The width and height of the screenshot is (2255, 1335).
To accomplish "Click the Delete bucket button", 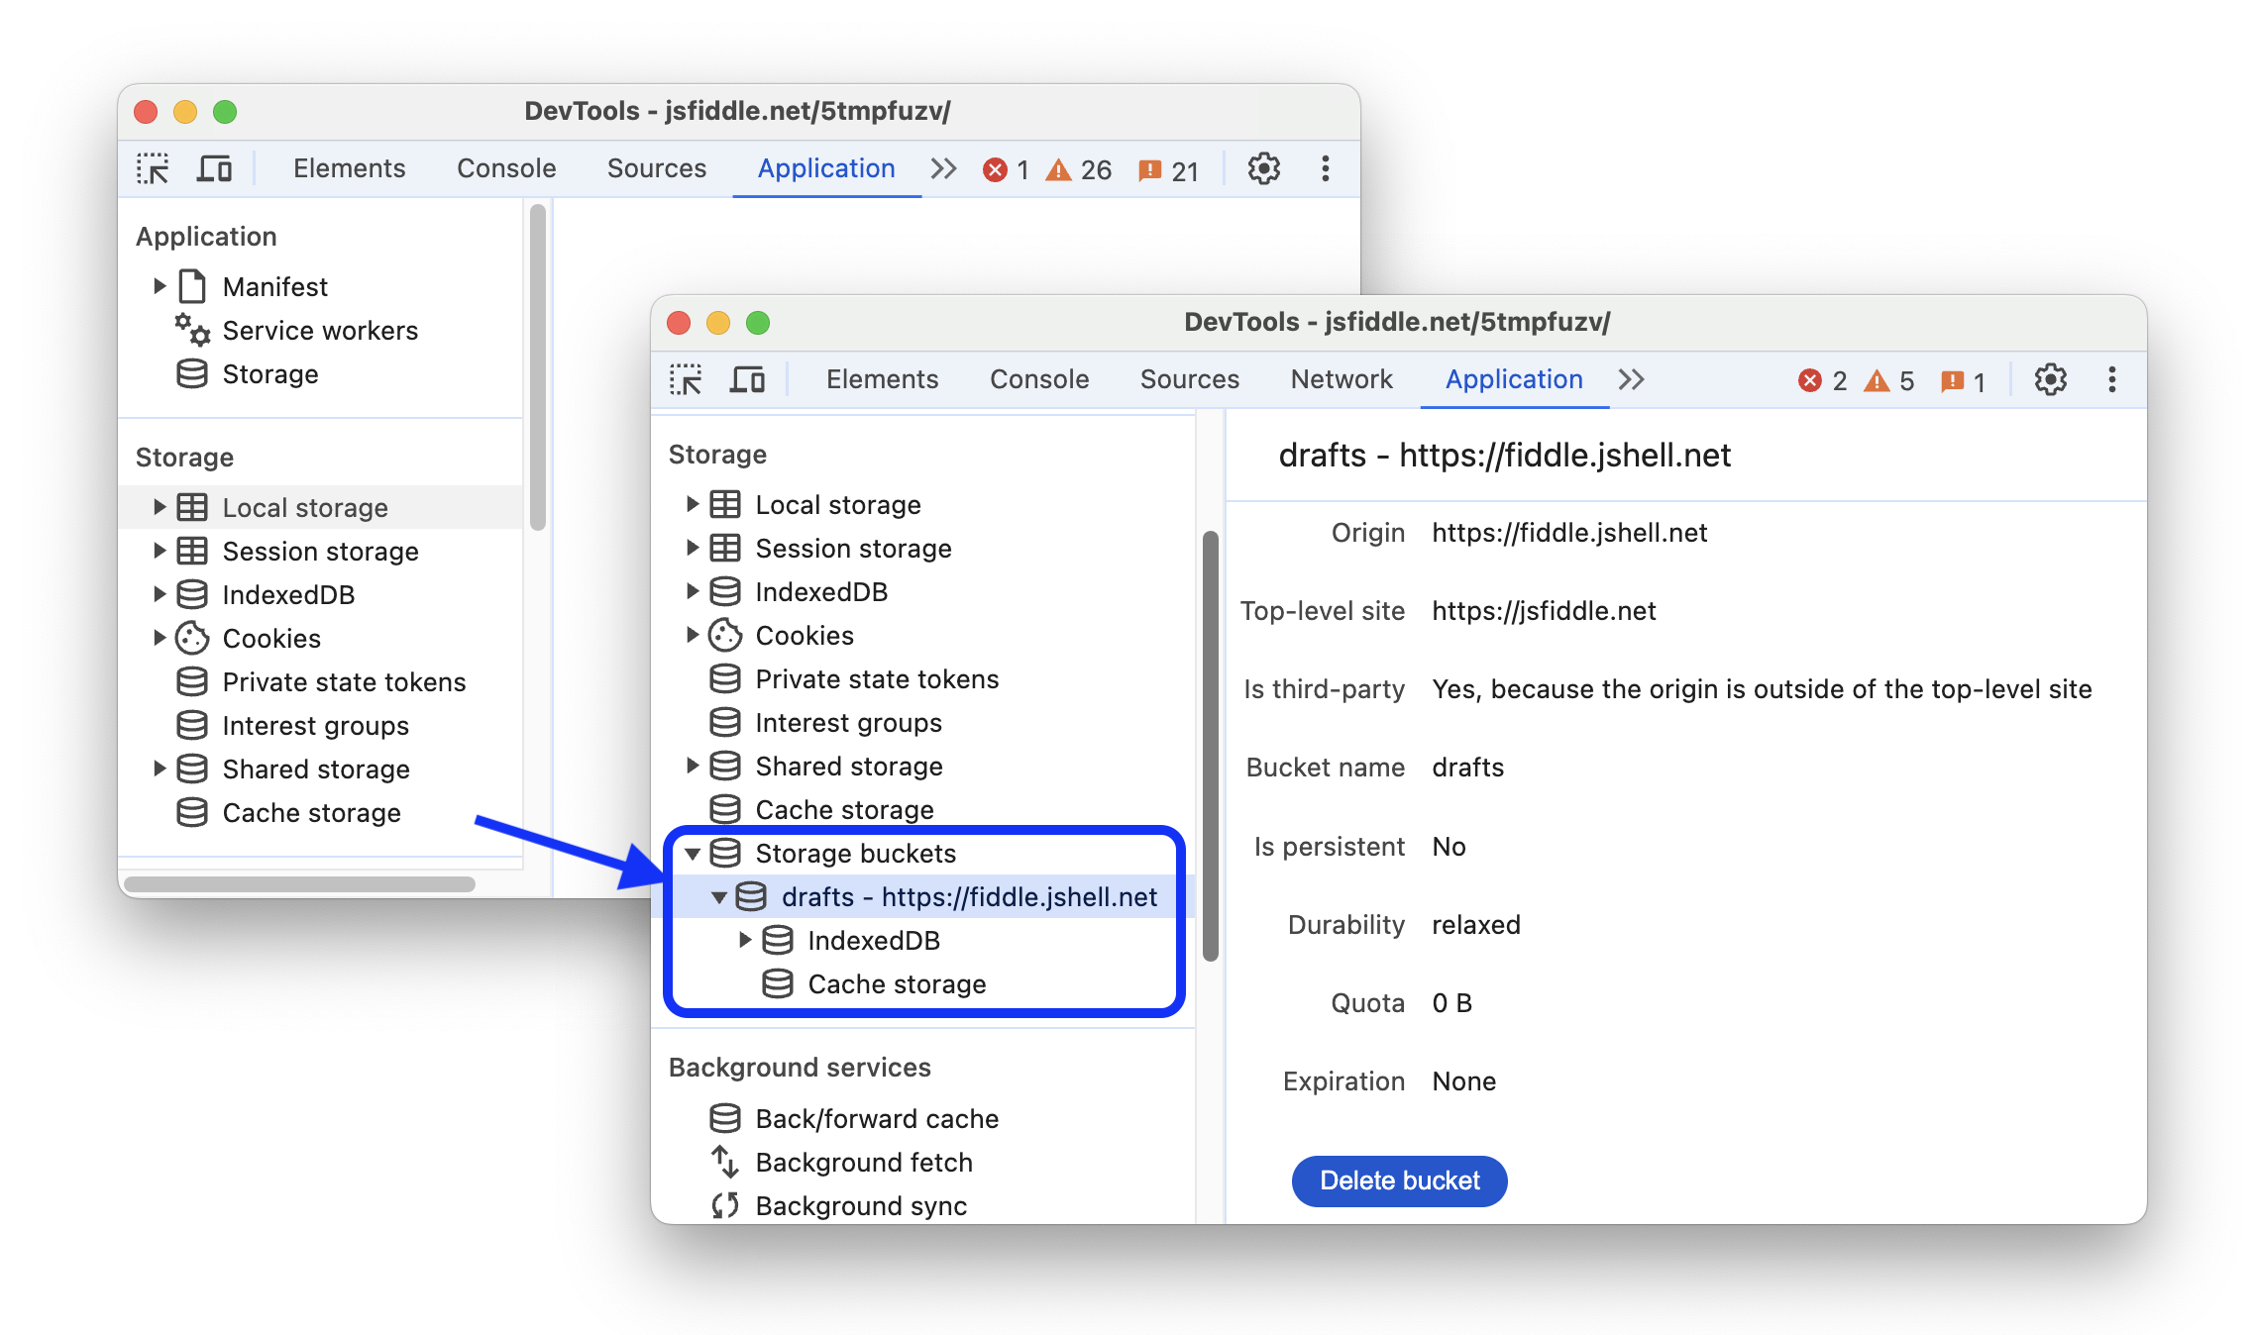I will click(x=1395, y=1181).
